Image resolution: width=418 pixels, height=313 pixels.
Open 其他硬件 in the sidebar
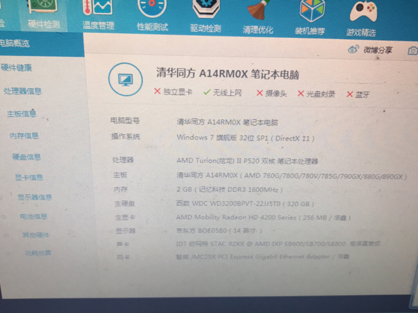36,235
